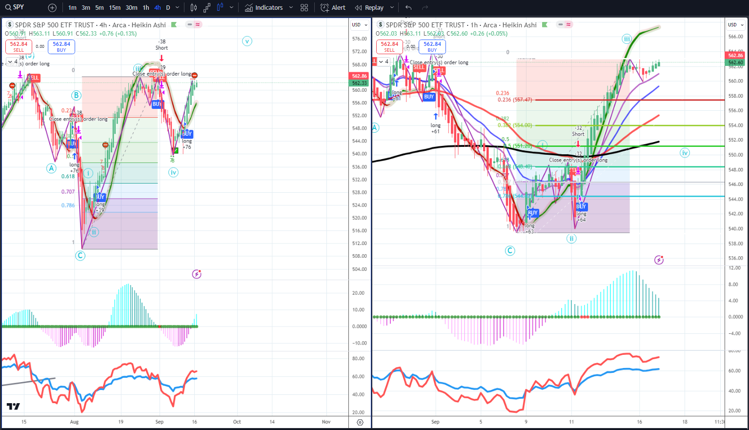Select the 4h timeframe
This screenshot has width=749, height=430.
(x=157, y=8)
